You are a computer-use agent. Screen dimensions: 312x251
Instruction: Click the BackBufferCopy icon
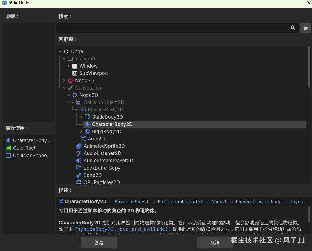[x=79, y=168]
